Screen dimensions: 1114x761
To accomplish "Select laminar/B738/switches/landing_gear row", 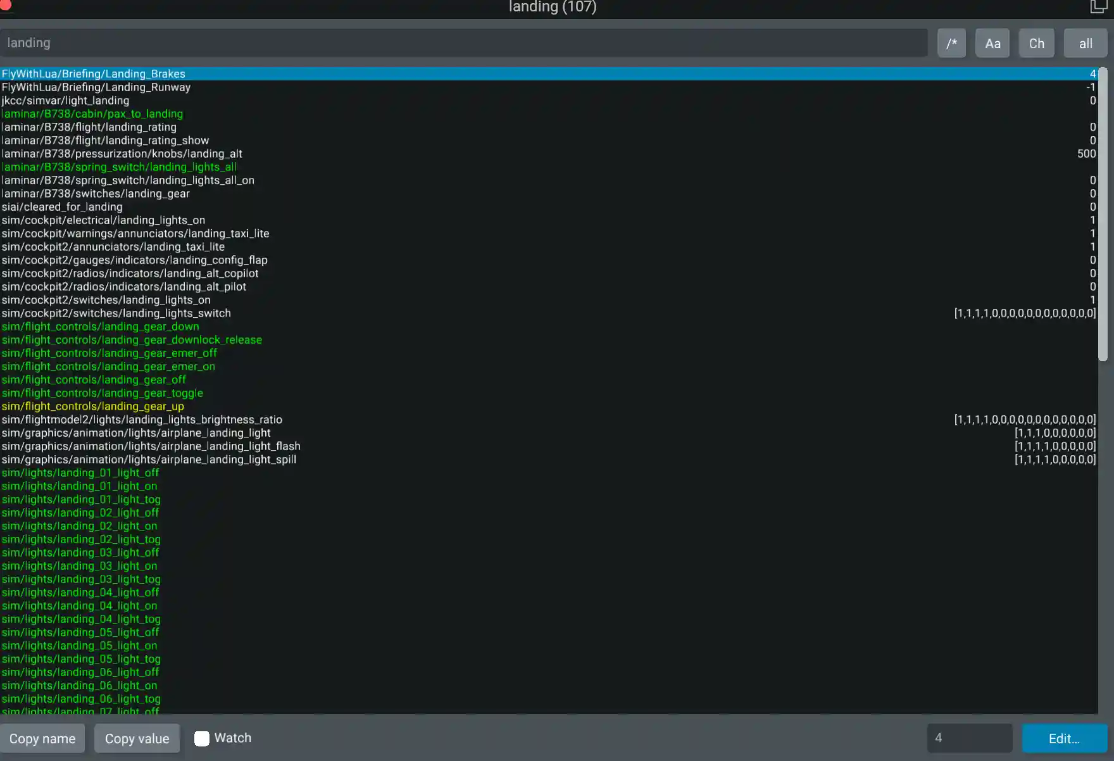I will (x=549, y=193).
